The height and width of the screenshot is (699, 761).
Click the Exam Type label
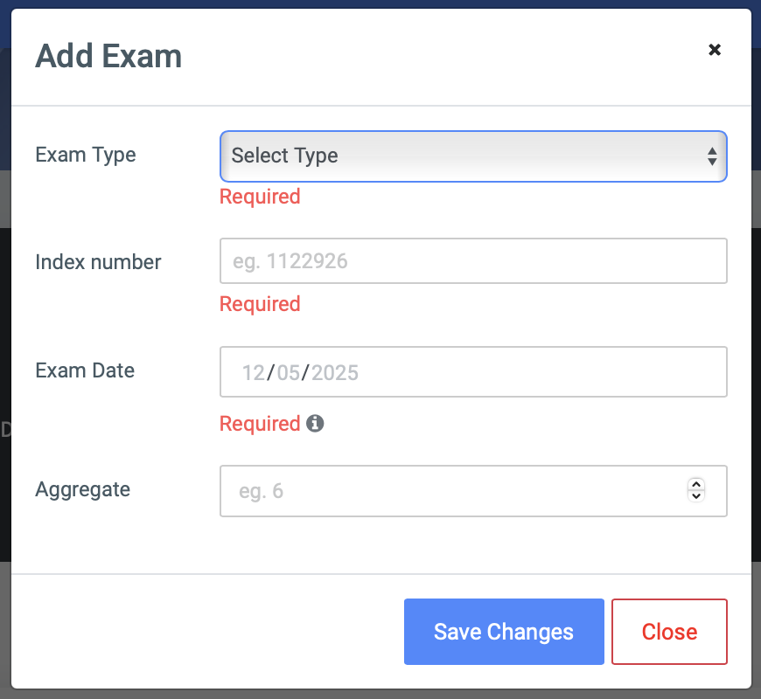click(86, 156)
